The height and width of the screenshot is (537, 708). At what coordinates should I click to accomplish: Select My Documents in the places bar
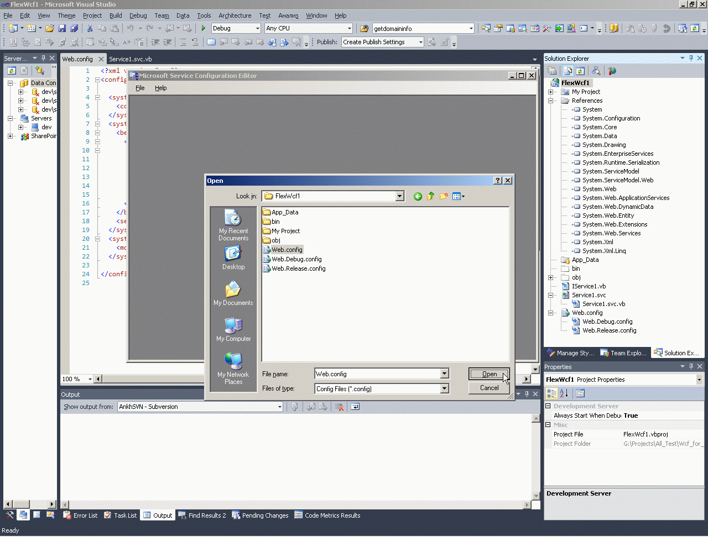[x=233, y=293]
